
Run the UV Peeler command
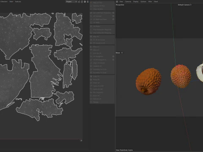(102, 26)
